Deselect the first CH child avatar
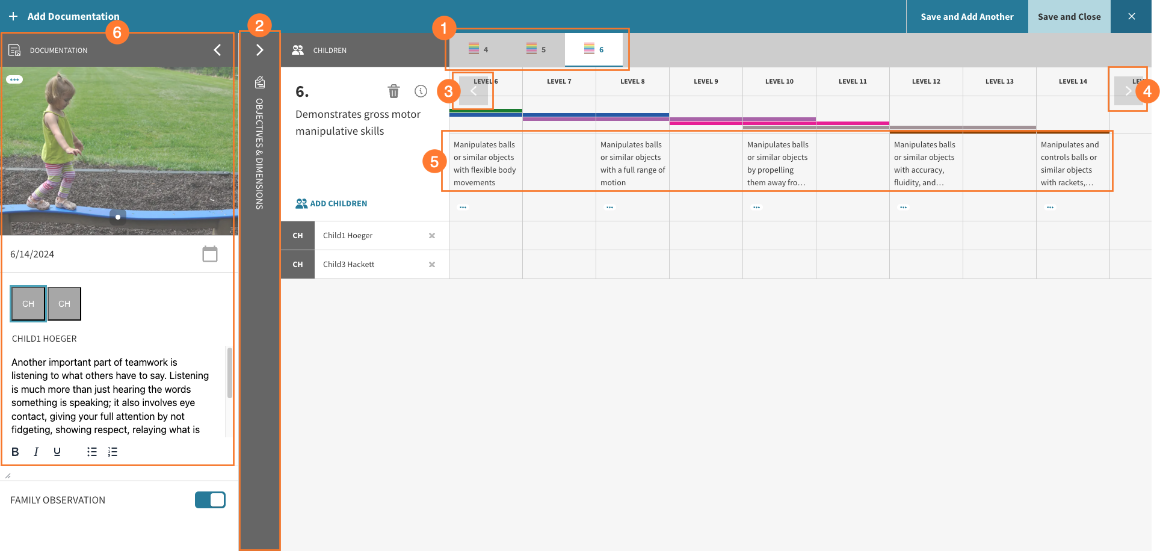This screenshot has height=551, width=1160. click(x=28, y=304)
